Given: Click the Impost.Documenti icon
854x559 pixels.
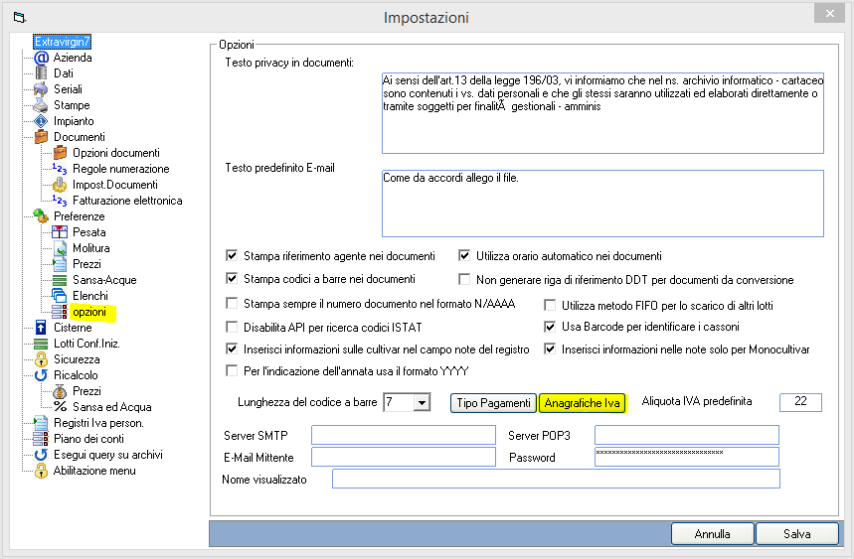Looking at the screenshot, I should [x=60, y=185].
